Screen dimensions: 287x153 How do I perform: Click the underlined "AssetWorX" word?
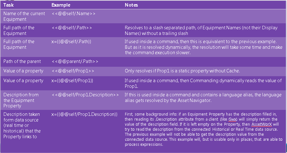coord(260,124)
